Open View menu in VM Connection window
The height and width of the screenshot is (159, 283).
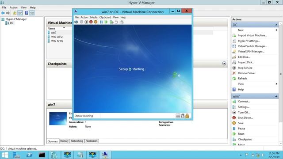click(x=116, y=17)
